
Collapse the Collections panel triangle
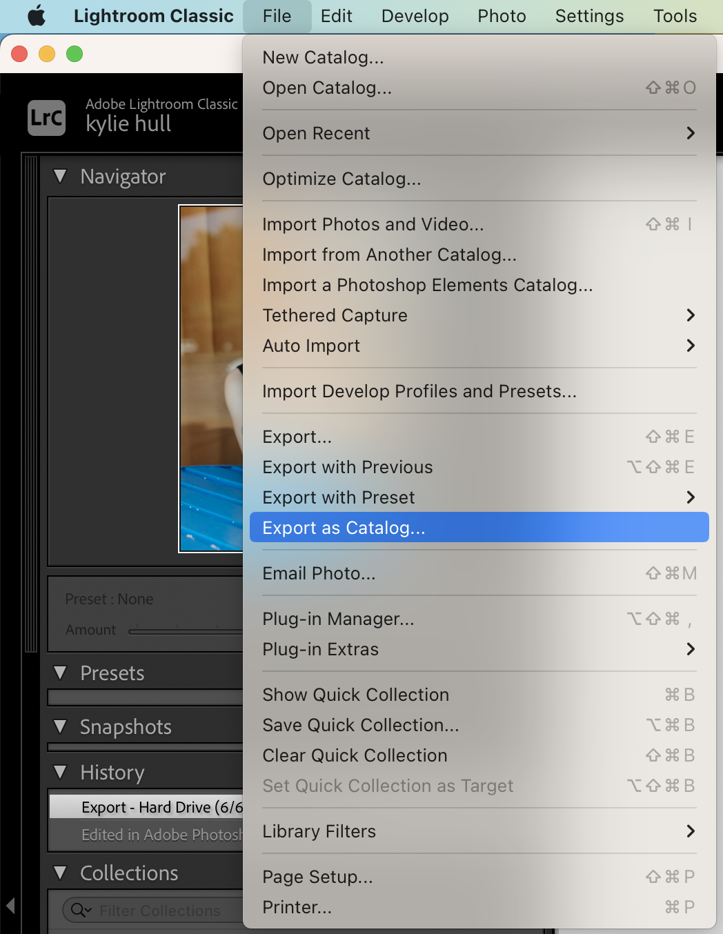pyautogui.click(x=61, y=873)
